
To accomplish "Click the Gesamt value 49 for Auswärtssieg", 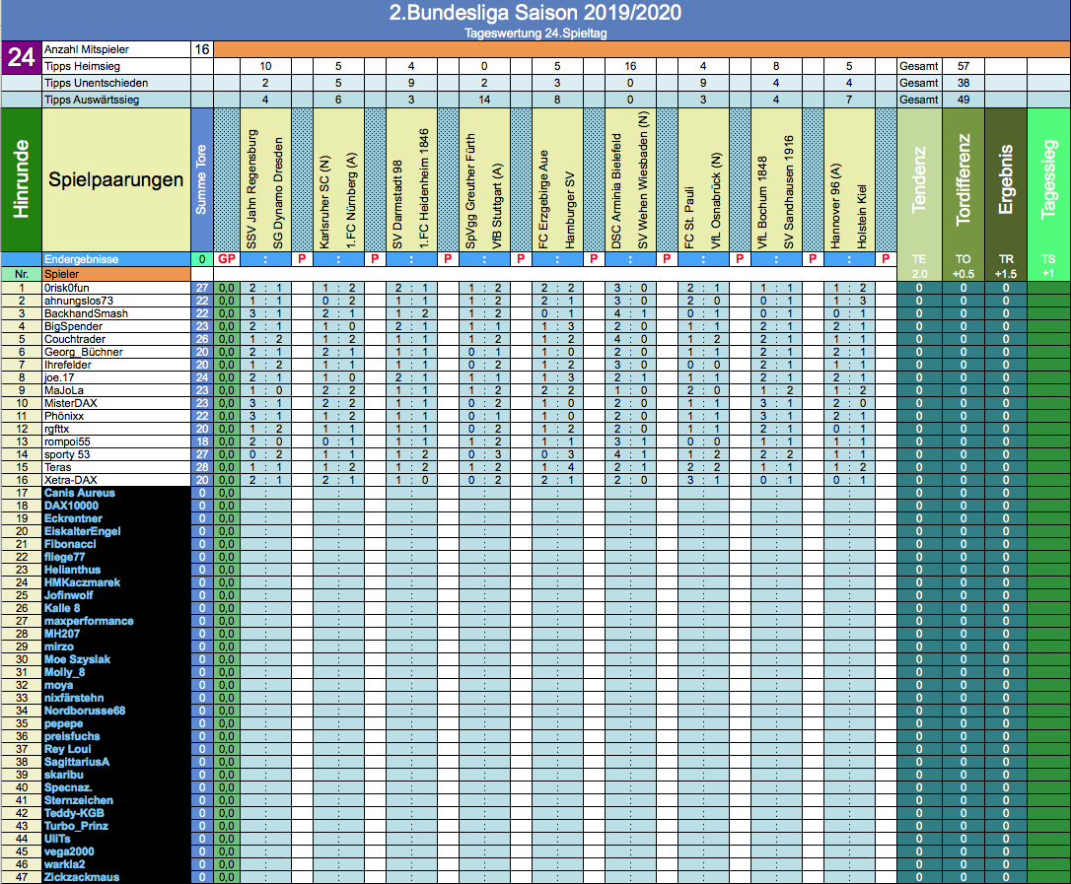I will (964, 100).
